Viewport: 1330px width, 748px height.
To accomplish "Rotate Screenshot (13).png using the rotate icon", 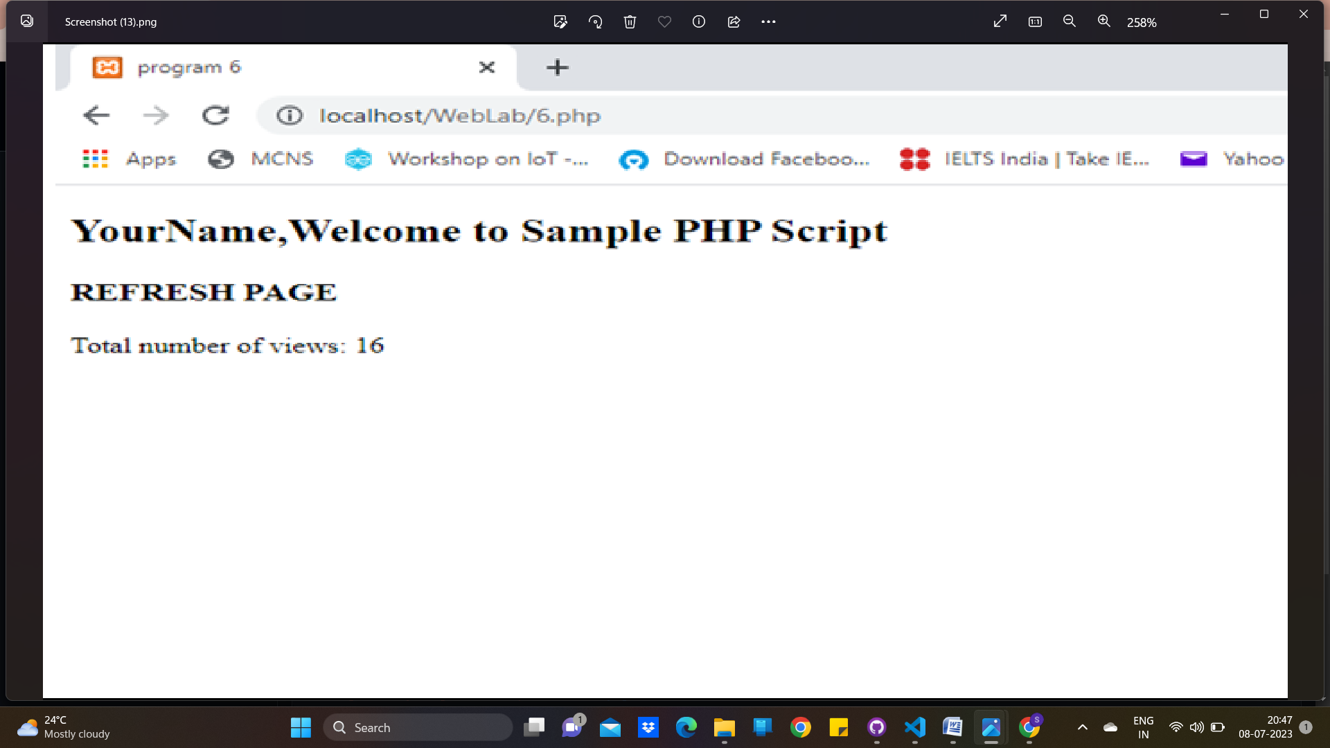I will tap(595, 21).
